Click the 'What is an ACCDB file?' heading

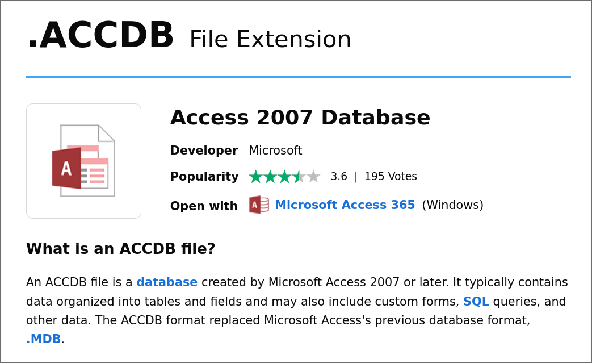pyautogui.click(x=121, y=249)
